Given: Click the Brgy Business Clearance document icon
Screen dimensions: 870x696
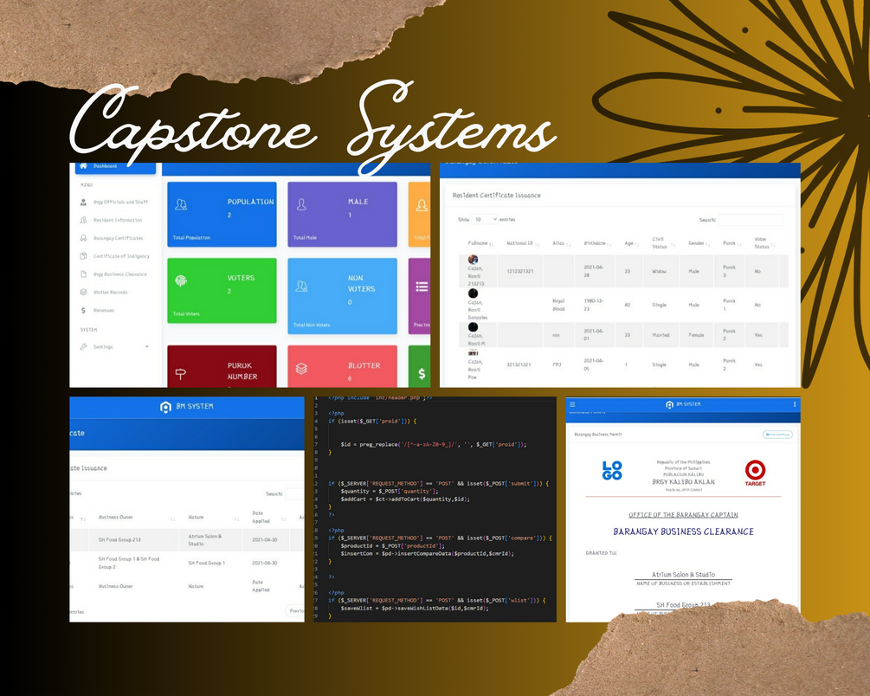Looking at the screenshot, I should [83, 274].
